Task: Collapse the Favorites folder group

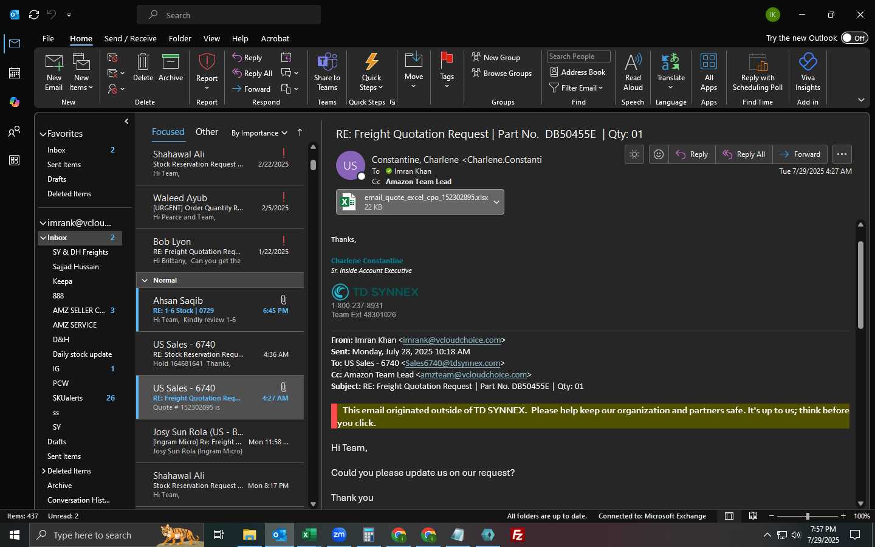Action: (x=43, y=134)
